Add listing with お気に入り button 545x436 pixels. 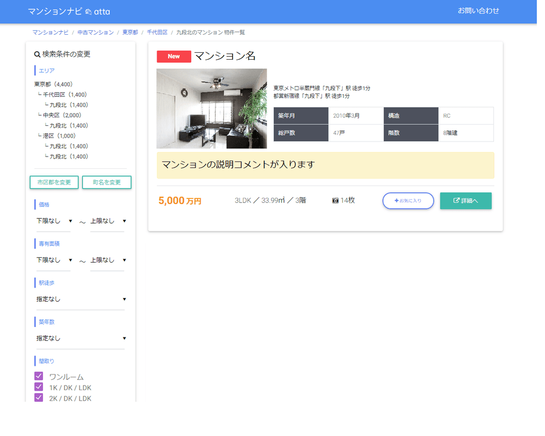408,201
